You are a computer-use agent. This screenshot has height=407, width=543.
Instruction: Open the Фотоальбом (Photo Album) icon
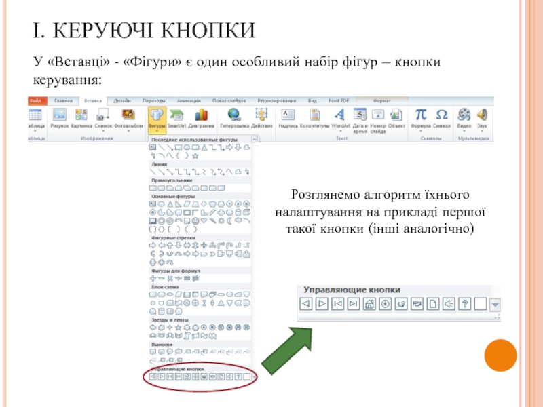click(x=128, y=115)
